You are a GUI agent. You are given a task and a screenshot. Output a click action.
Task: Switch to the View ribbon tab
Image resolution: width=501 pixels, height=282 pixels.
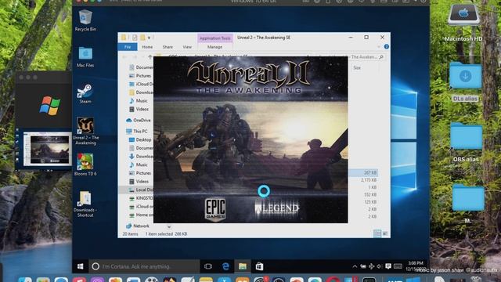coord(187,47)
